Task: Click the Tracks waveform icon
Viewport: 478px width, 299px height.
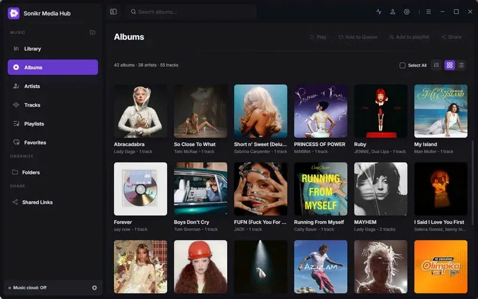Action: tap(16, 105)
